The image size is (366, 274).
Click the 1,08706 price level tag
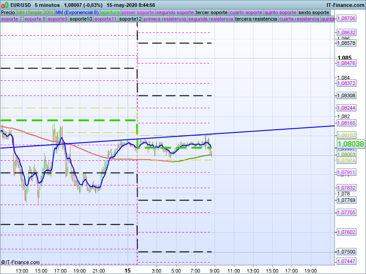click(346, 18)
